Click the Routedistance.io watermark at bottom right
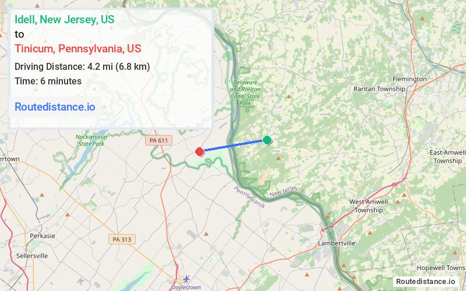This screenshot has width=466, height=291. pos(426,282)
